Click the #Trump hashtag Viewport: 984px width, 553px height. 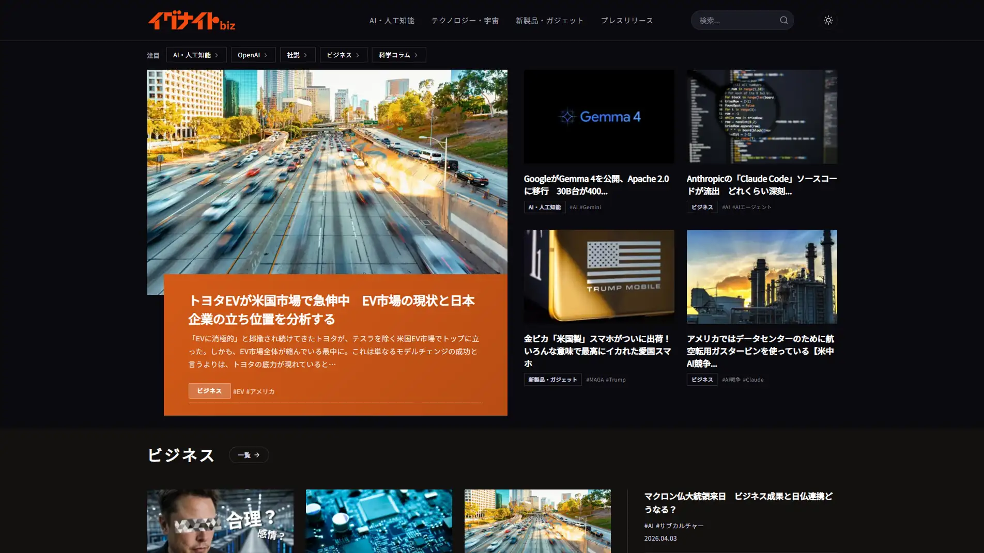coord(616,380)
